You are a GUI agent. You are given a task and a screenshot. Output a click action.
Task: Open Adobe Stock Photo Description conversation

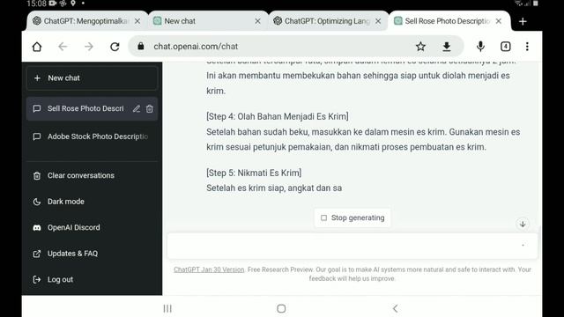point(92,136)
